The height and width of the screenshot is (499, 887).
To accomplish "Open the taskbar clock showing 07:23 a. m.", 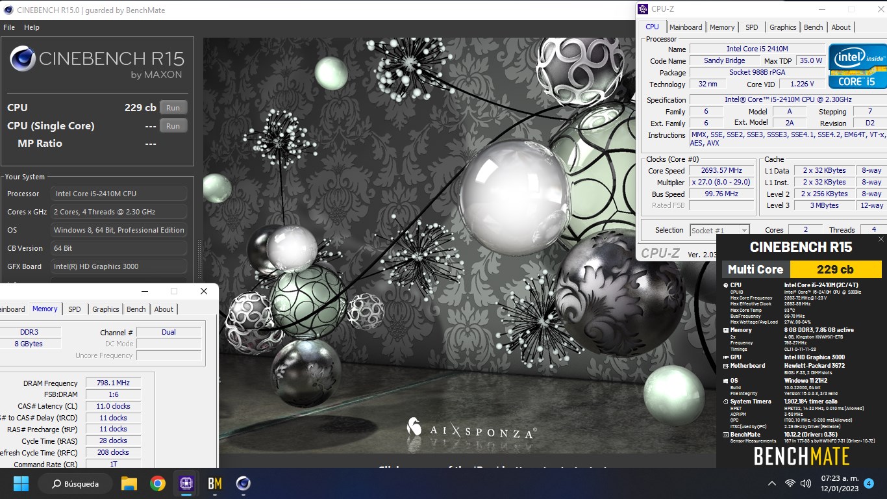I will (x=839, y=483).
